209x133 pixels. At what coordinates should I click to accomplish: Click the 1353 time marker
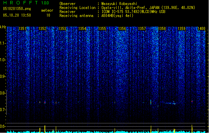coord(62,29)
